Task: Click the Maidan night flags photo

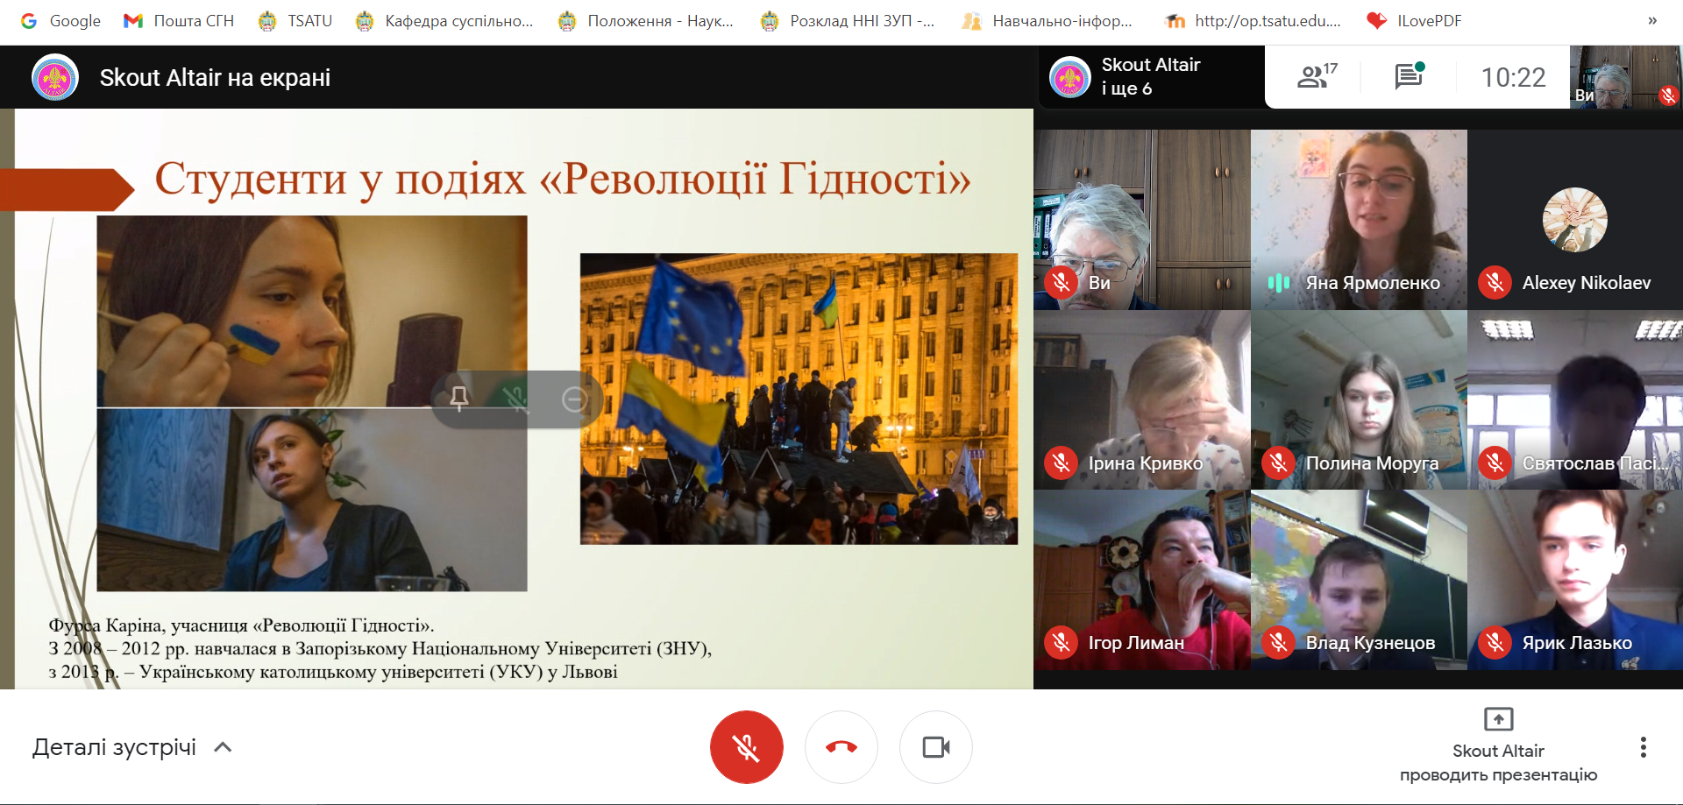Action: pos(799,399)
